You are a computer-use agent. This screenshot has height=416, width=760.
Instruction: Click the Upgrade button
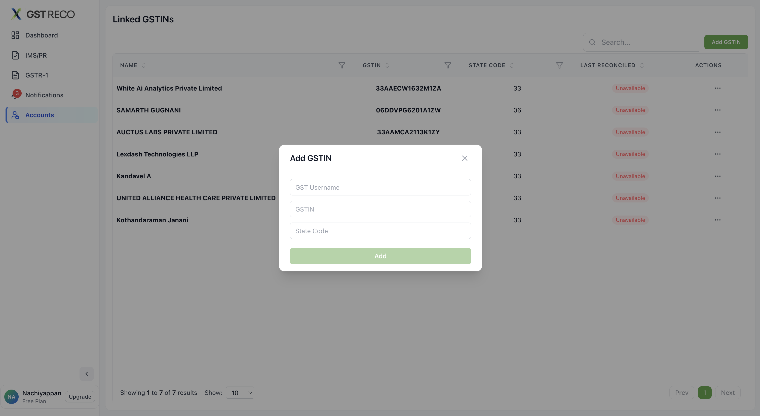tap(80, 397)
